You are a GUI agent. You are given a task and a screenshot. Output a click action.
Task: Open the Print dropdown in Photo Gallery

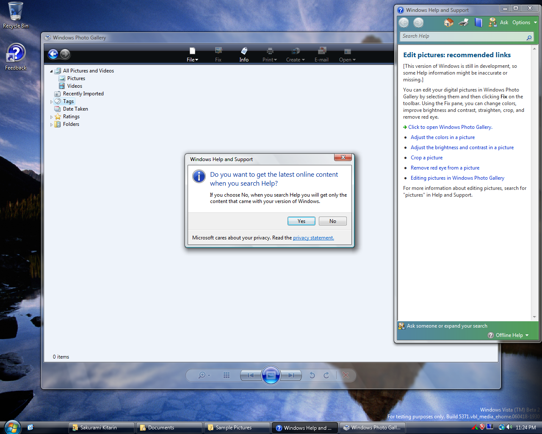pyautogui.click(x=270, y=55)
